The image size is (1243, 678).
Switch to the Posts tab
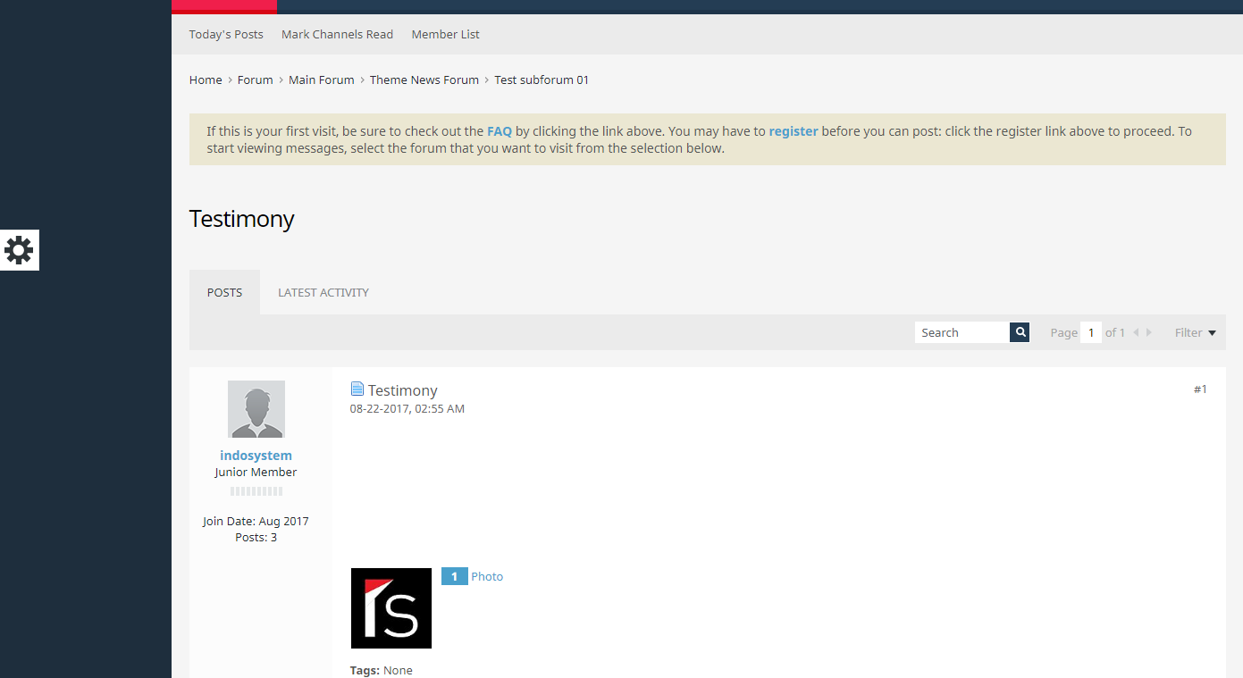pos(224,292)
